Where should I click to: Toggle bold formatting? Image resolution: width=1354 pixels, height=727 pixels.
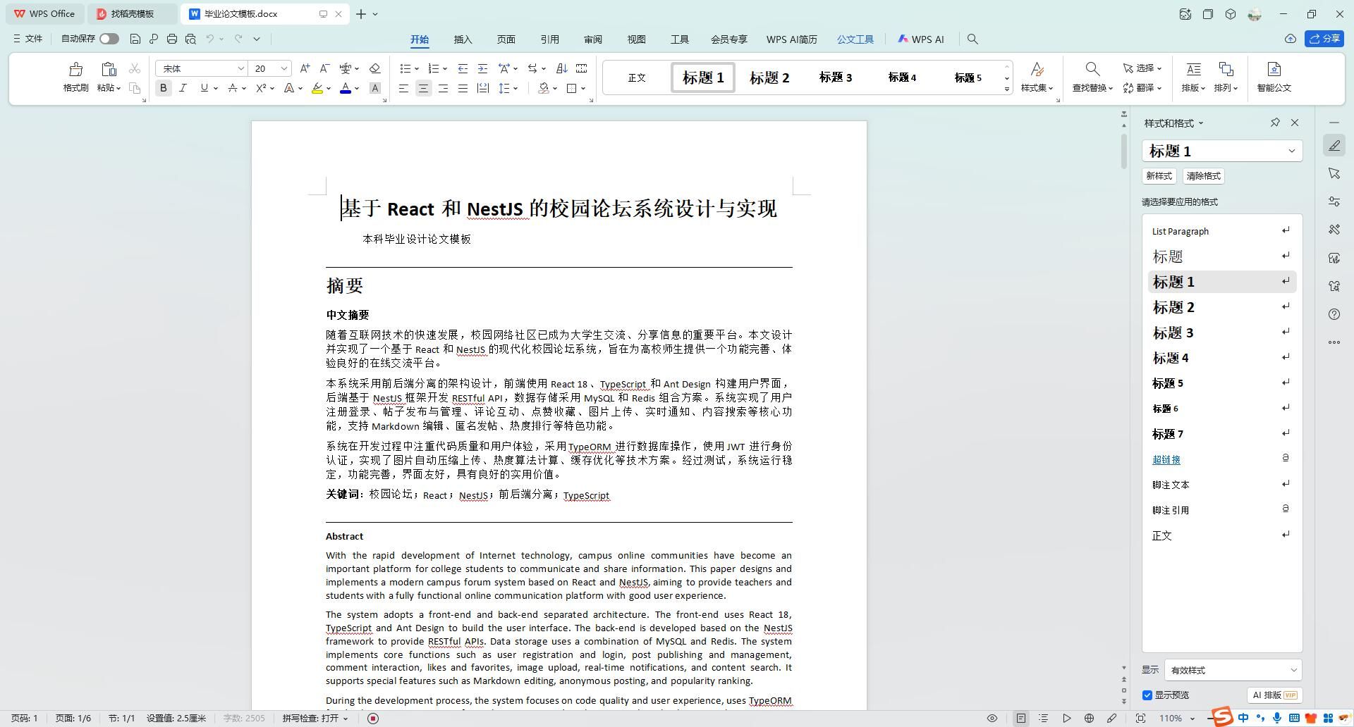coord(163,88)
